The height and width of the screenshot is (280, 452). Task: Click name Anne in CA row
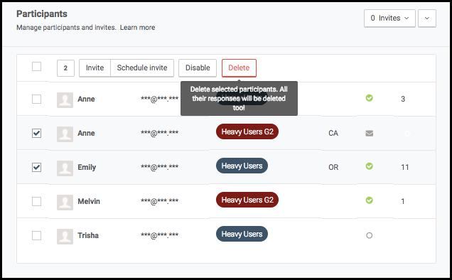pyautogui.click(x=86, y=133)
